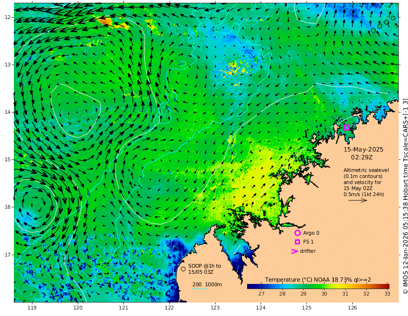Click the '200' depth legend label
This screenshot has width=408, height=316.
tap(197, 284)
